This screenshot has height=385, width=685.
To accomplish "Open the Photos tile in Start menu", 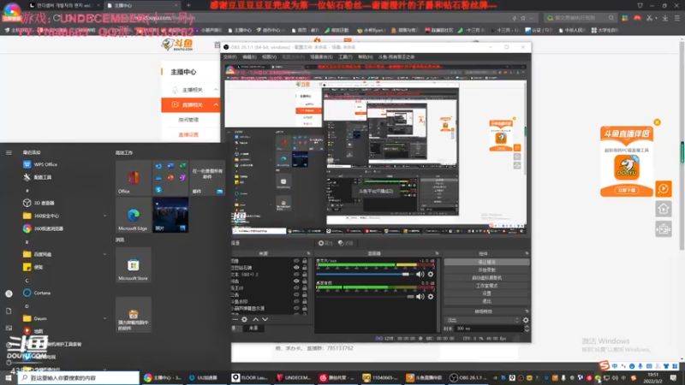I will pyautogui.click(x=170, y=215).
